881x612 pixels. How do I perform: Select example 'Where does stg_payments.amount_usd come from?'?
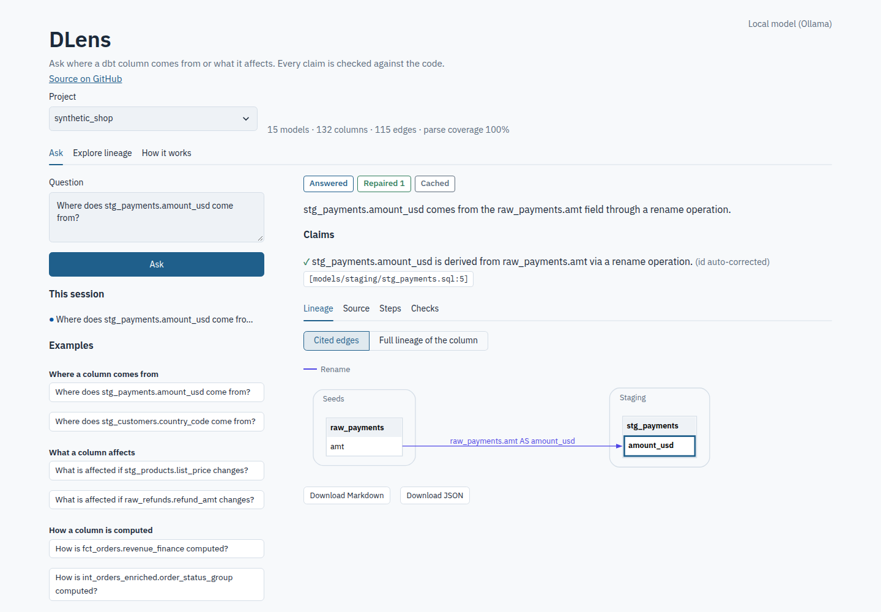point(157,392)
